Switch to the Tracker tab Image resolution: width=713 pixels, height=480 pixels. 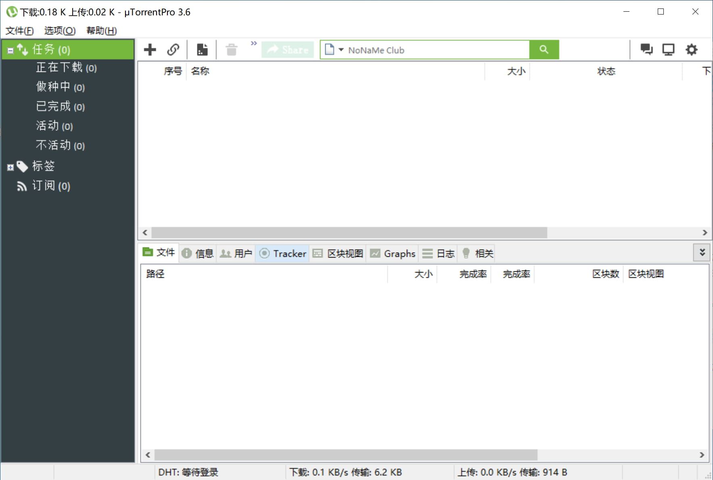282,254
